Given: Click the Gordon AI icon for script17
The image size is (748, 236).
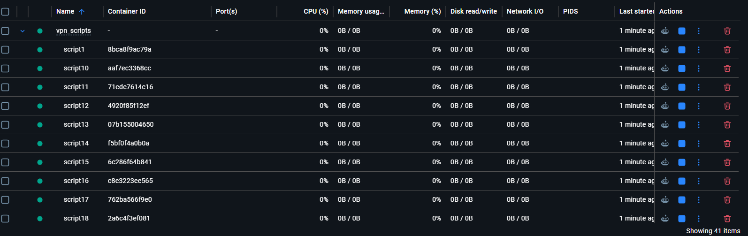Looking at the screenshot, I should pyautogui.click(x=665, y=200).
